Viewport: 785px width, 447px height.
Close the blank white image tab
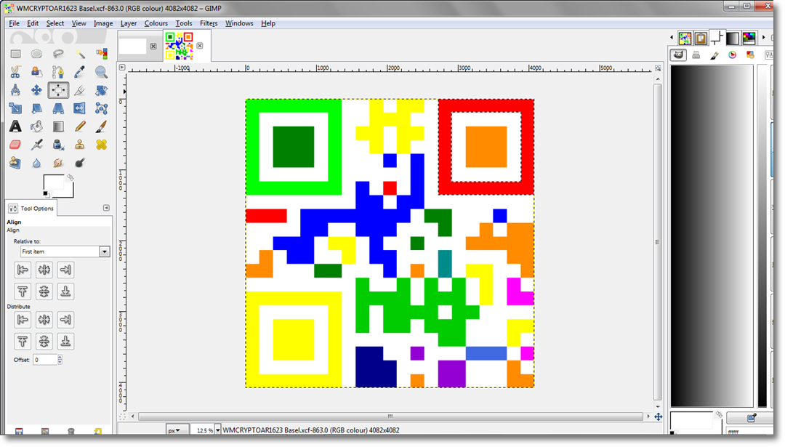click(x=153, y=46)
